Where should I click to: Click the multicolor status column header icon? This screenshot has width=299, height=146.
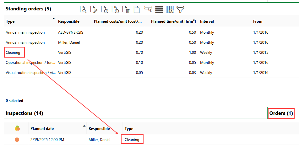pos(17,128)
